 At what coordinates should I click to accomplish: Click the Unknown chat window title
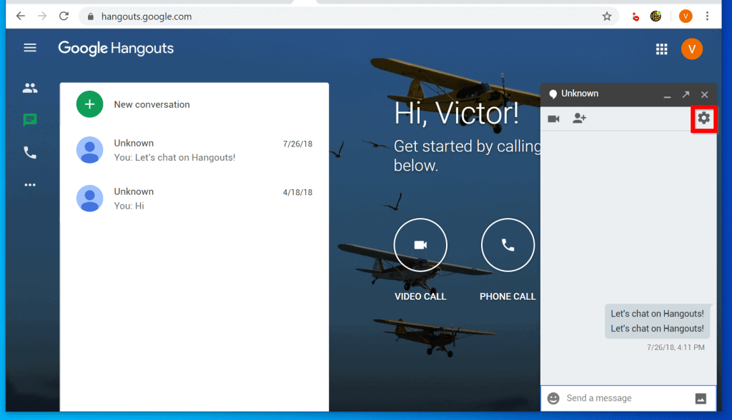point(580,94)
